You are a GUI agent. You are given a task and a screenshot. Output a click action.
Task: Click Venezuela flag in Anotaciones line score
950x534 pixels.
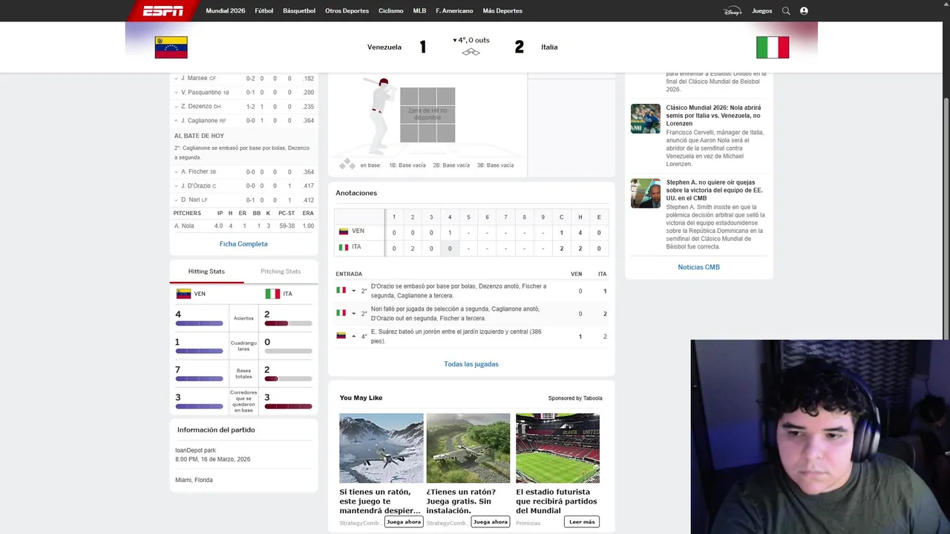point(344,231)
